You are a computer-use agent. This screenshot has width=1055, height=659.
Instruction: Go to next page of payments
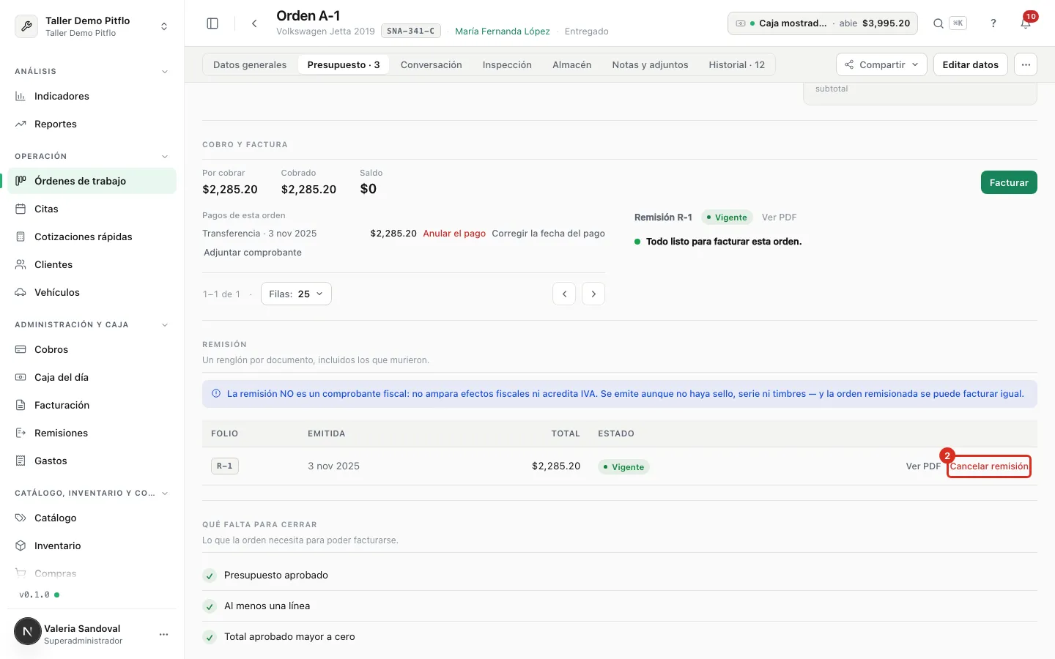593,294
